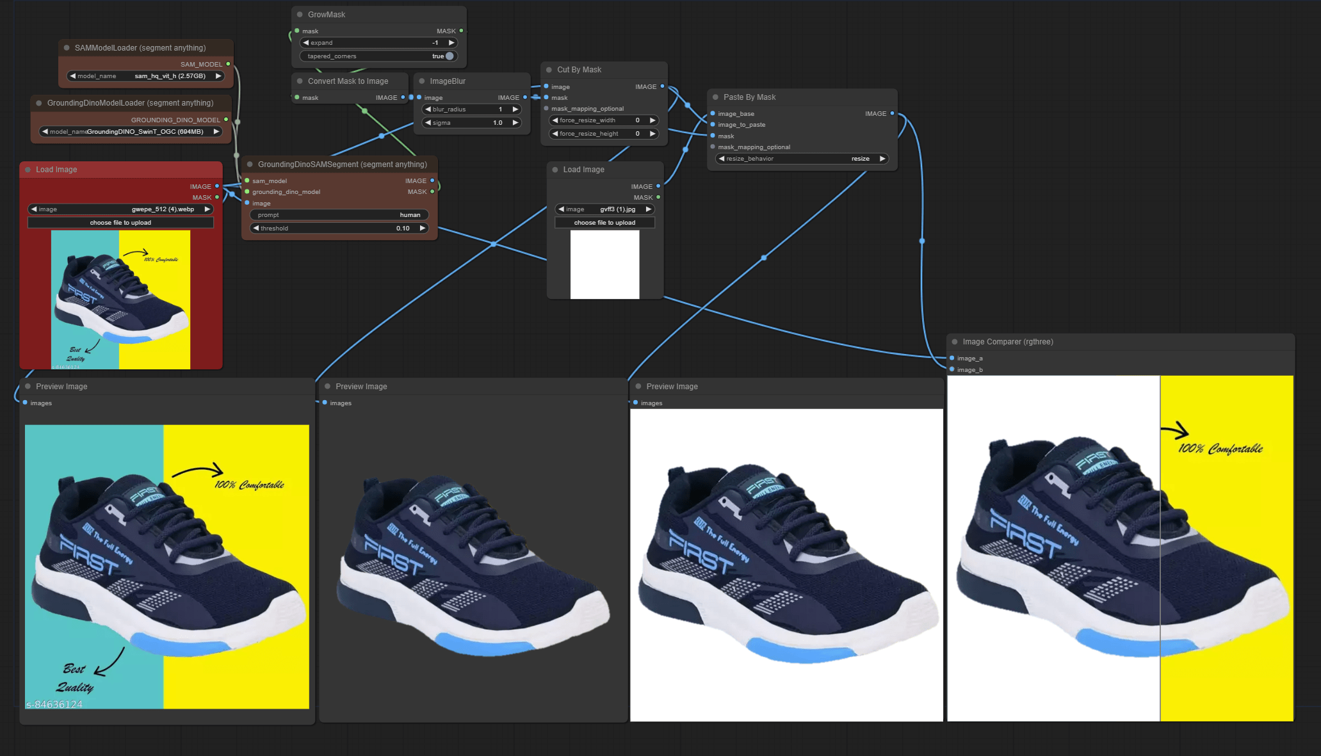Click Paste By Mask IMAGE output port
The width and height of the screenshot is (1321, 756).
892,113
